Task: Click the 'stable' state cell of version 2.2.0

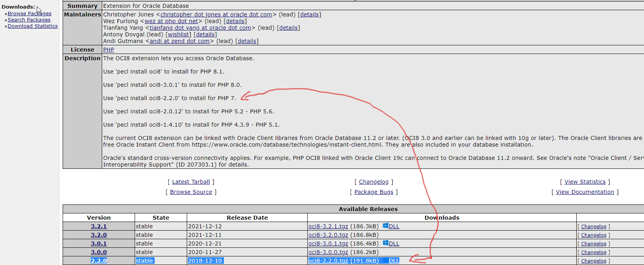Action: pos(161,261)
